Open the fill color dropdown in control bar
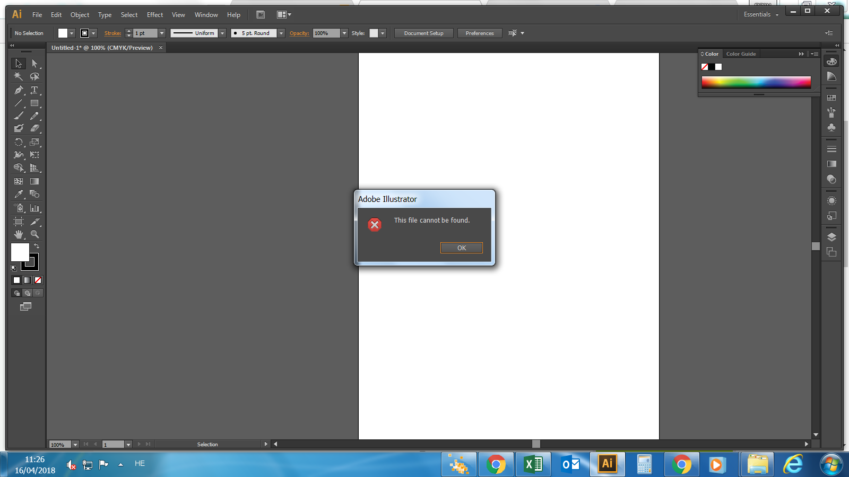The image size is (849, 477). 72,33
